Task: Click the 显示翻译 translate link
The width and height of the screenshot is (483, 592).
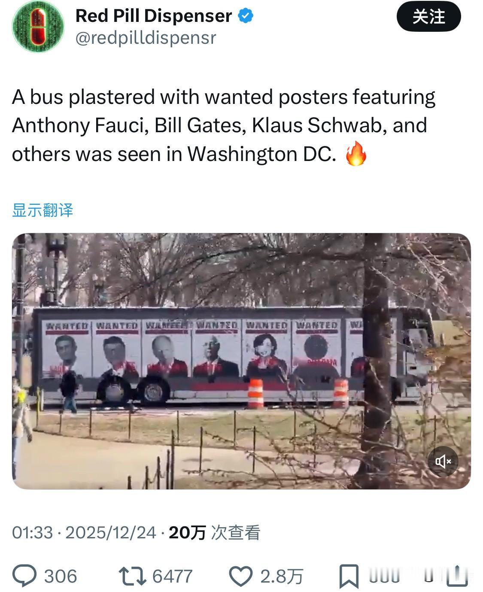Action: coord(43,210)
